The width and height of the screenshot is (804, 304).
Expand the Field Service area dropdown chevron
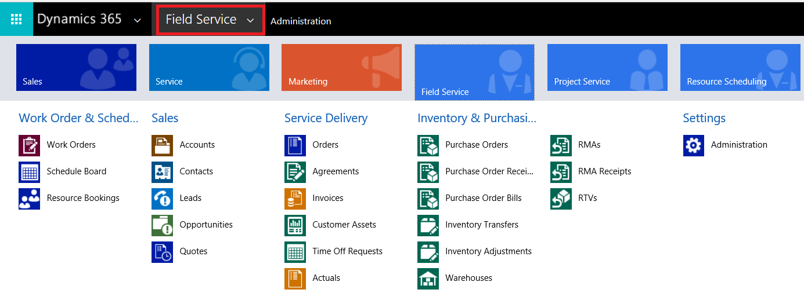(x=250, y=20)
